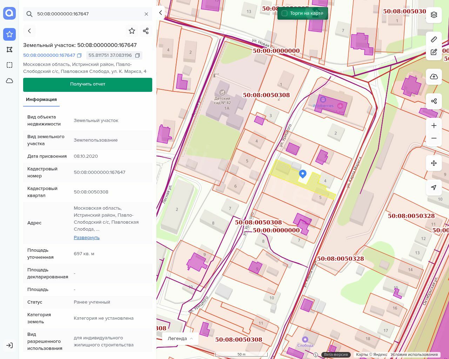Image resolution: width=449 pixels, height=359 pixels.
Task: Copy the cadastral number to clipboard
Action: coord(79,55)
